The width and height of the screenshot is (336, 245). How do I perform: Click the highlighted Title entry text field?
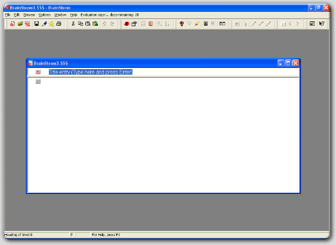[x=90, y=72]
